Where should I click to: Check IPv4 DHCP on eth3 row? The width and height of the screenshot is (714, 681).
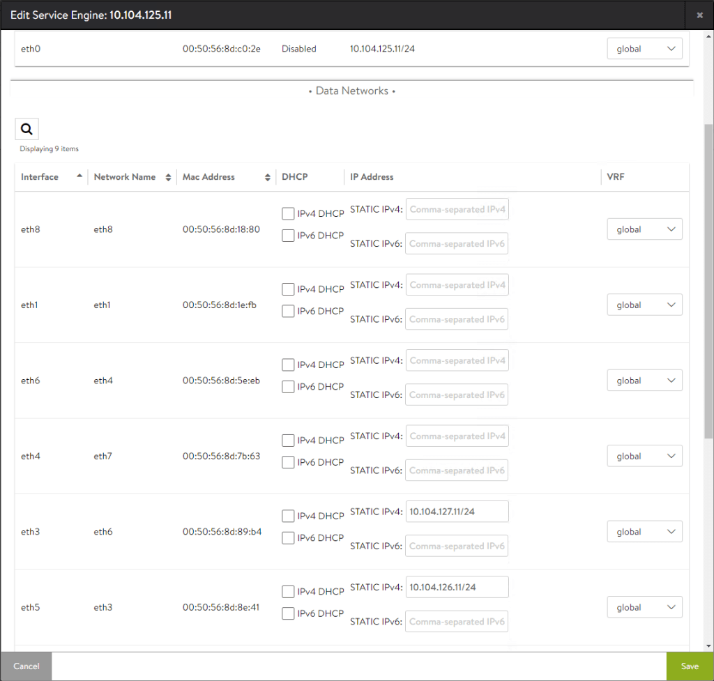point(288,516)
